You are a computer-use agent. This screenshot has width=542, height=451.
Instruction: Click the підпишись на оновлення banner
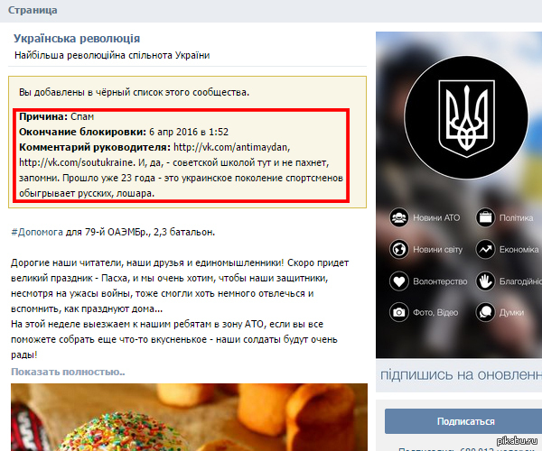461,374
